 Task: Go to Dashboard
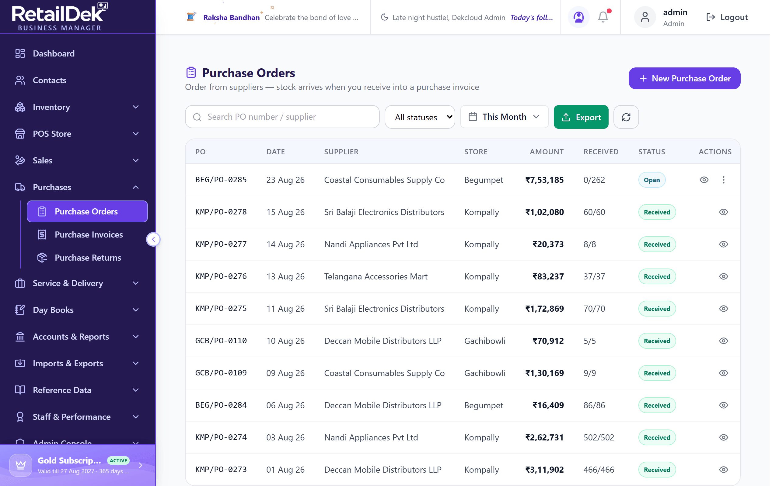(x=78, y=53)
